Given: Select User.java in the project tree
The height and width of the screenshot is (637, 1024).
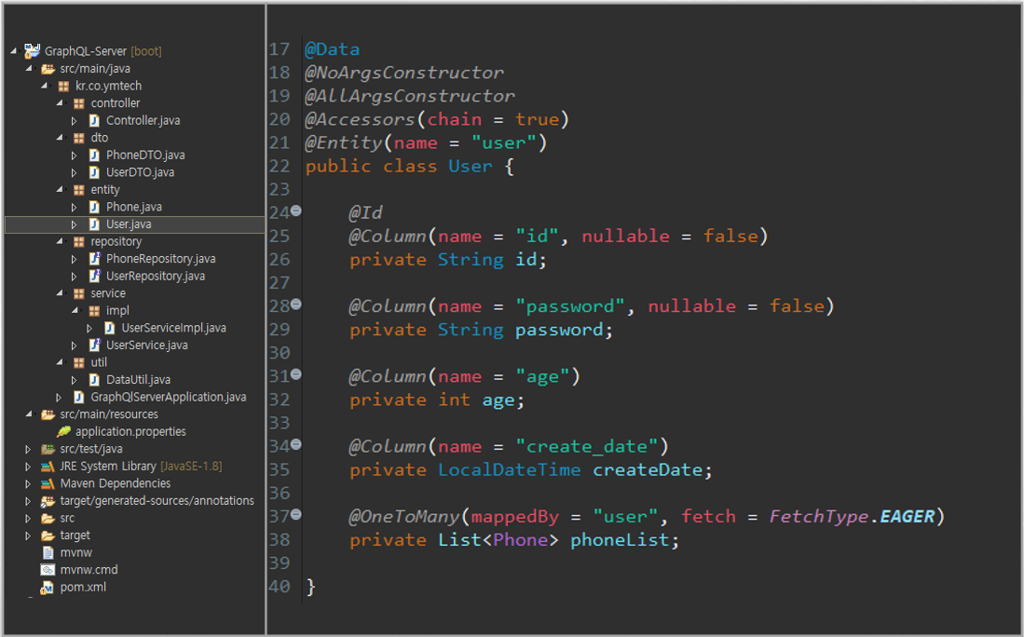Looking at the screenshot, I should coord(128,224).
